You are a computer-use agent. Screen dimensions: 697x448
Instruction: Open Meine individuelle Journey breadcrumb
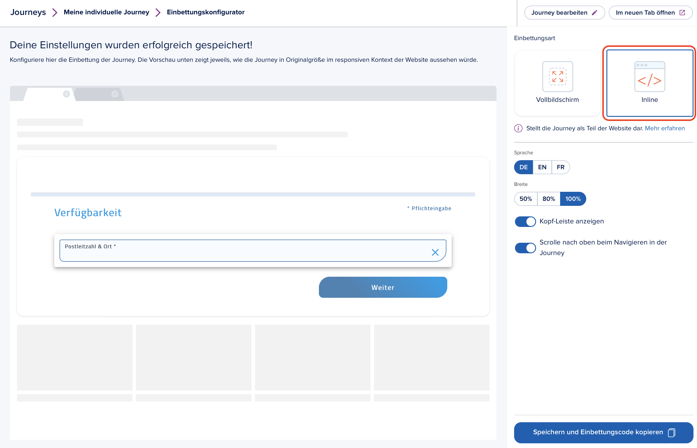[x=106, y=12]
